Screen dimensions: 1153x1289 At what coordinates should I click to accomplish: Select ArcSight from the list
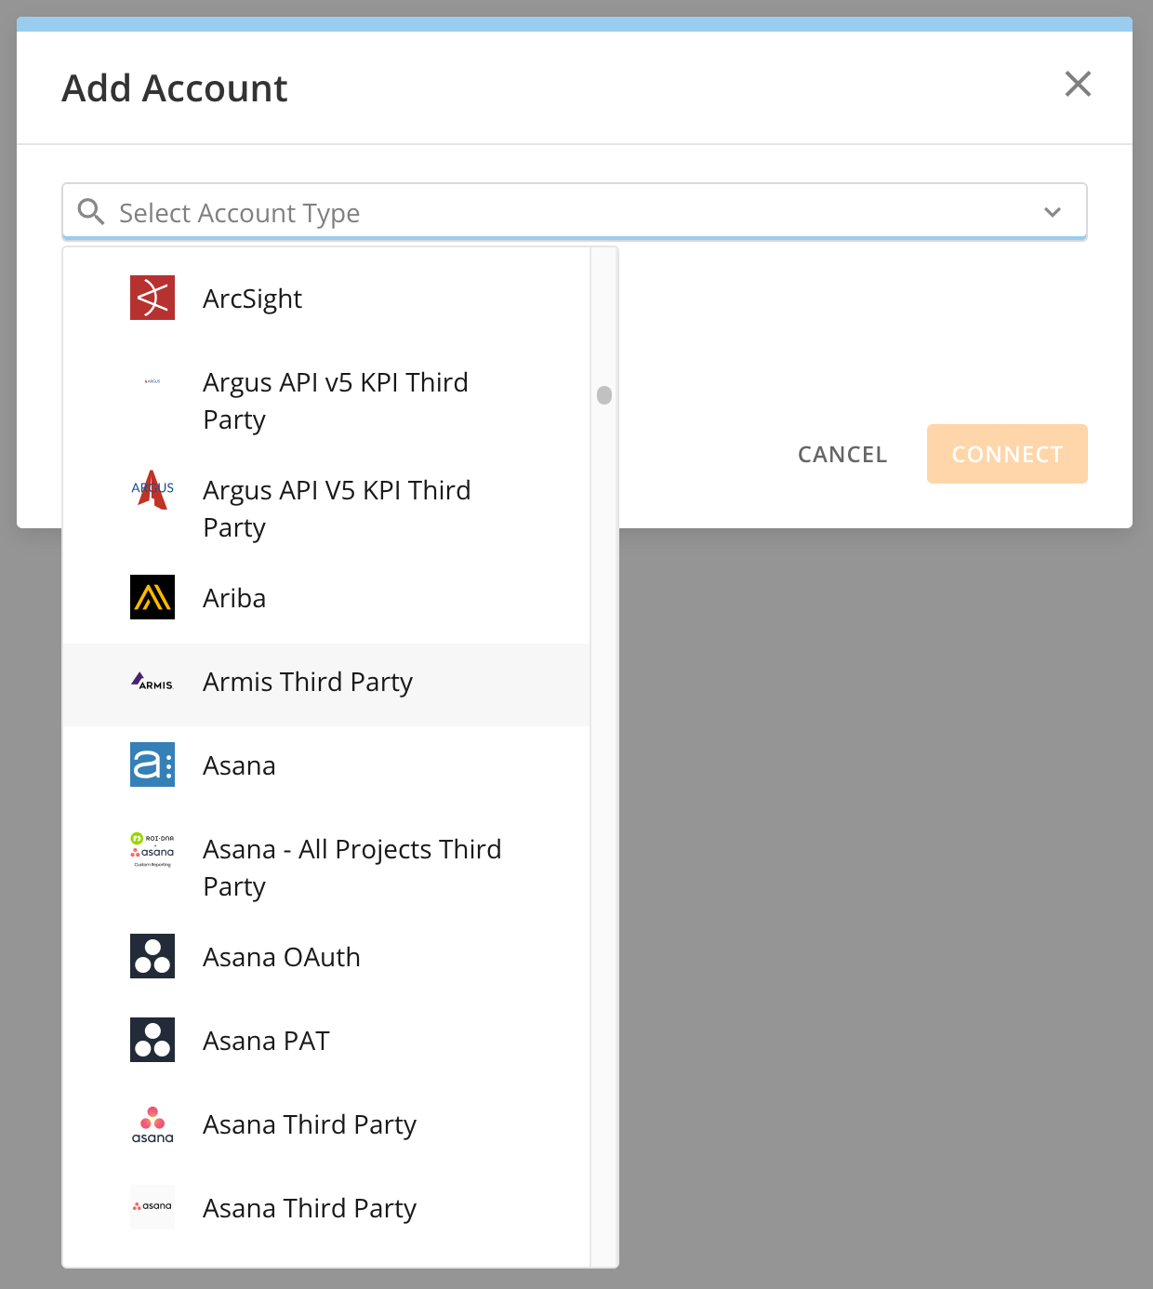[x=326, y=299]
